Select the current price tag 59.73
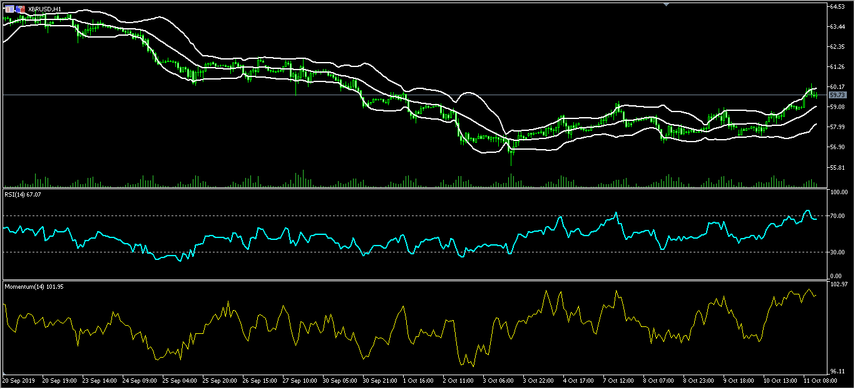This screenshot has height=389, width=855. [x=837, y=95]
